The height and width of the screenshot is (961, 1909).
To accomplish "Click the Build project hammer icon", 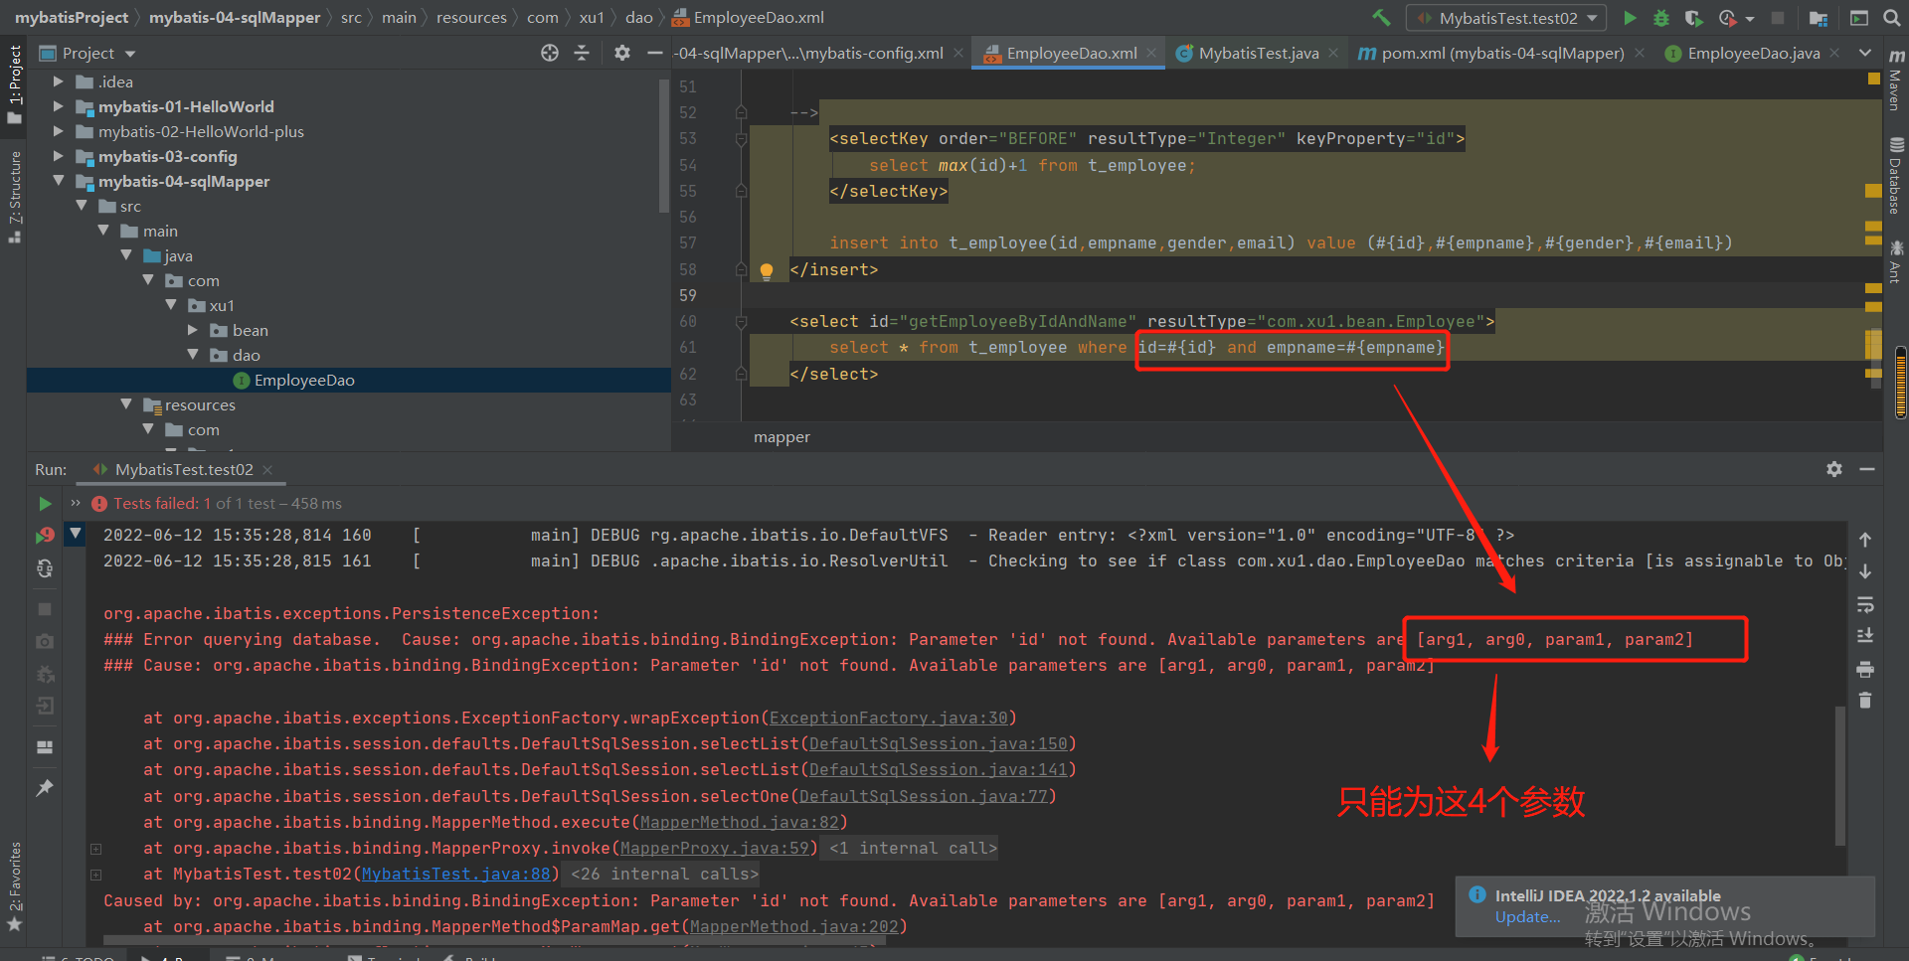I will [1381, 18].
